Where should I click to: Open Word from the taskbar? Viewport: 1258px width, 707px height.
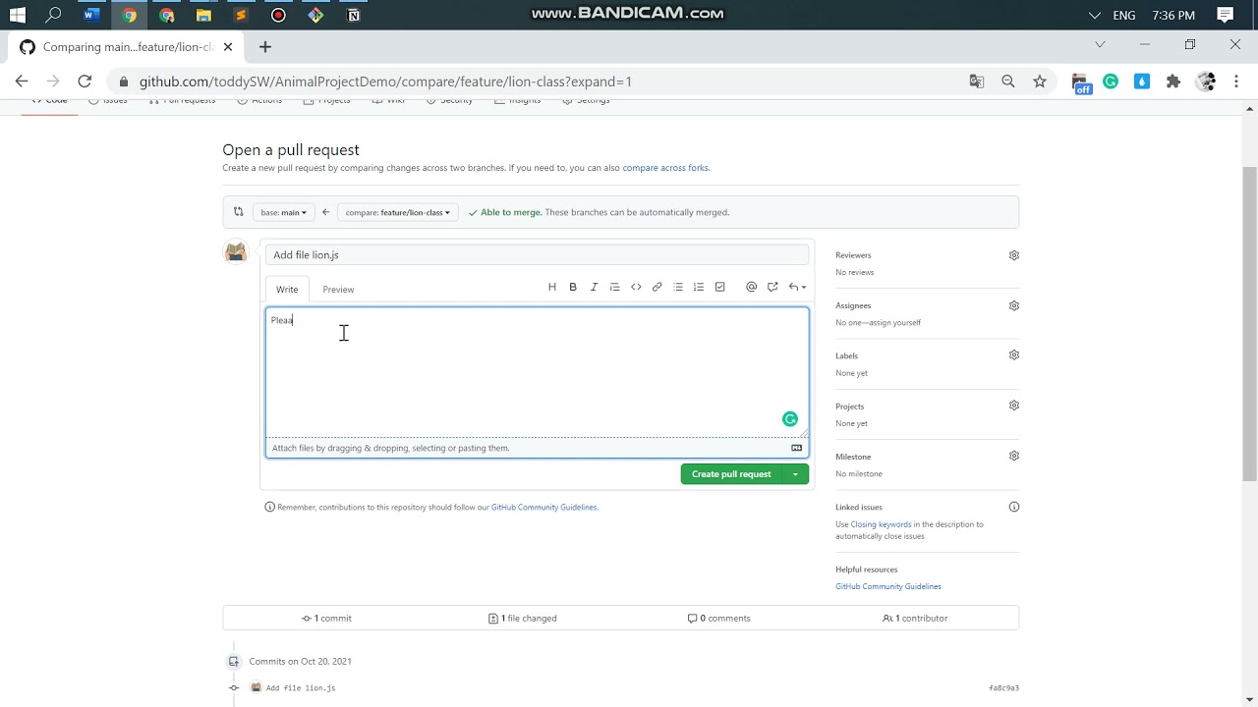91,15
